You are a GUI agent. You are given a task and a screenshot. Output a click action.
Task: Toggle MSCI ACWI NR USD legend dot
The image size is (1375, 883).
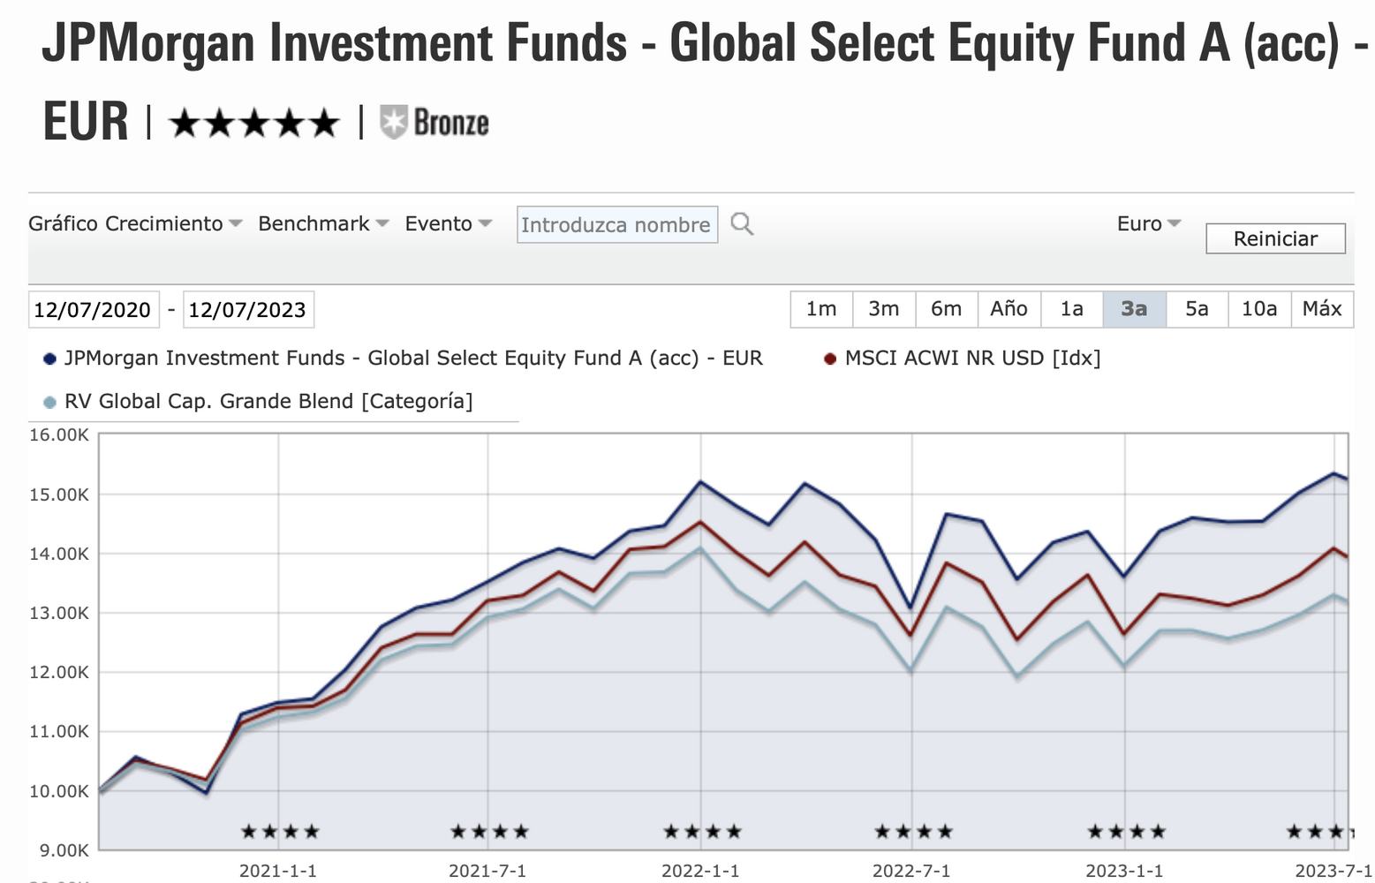coord(830,358)
